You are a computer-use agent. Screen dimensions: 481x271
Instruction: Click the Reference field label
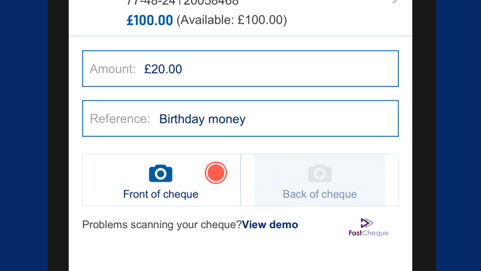[x=120, y=119]
